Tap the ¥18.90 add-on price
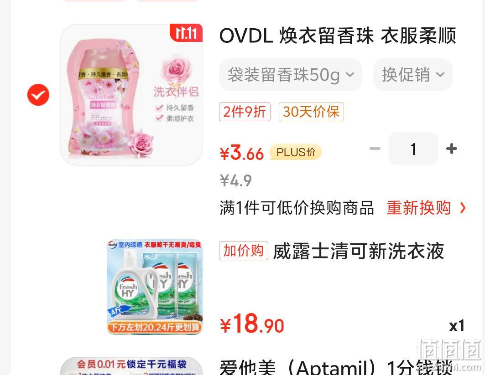Viewport: 485px width, 375px height. pos(252,324)
